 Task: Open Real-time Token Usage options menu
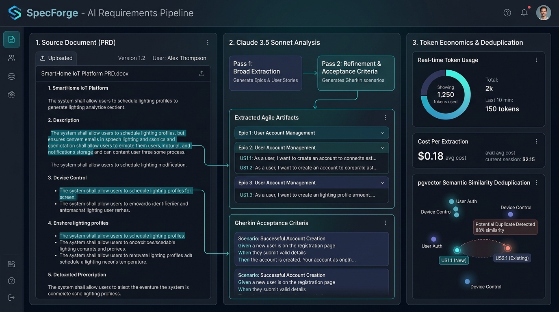point(536,60)
